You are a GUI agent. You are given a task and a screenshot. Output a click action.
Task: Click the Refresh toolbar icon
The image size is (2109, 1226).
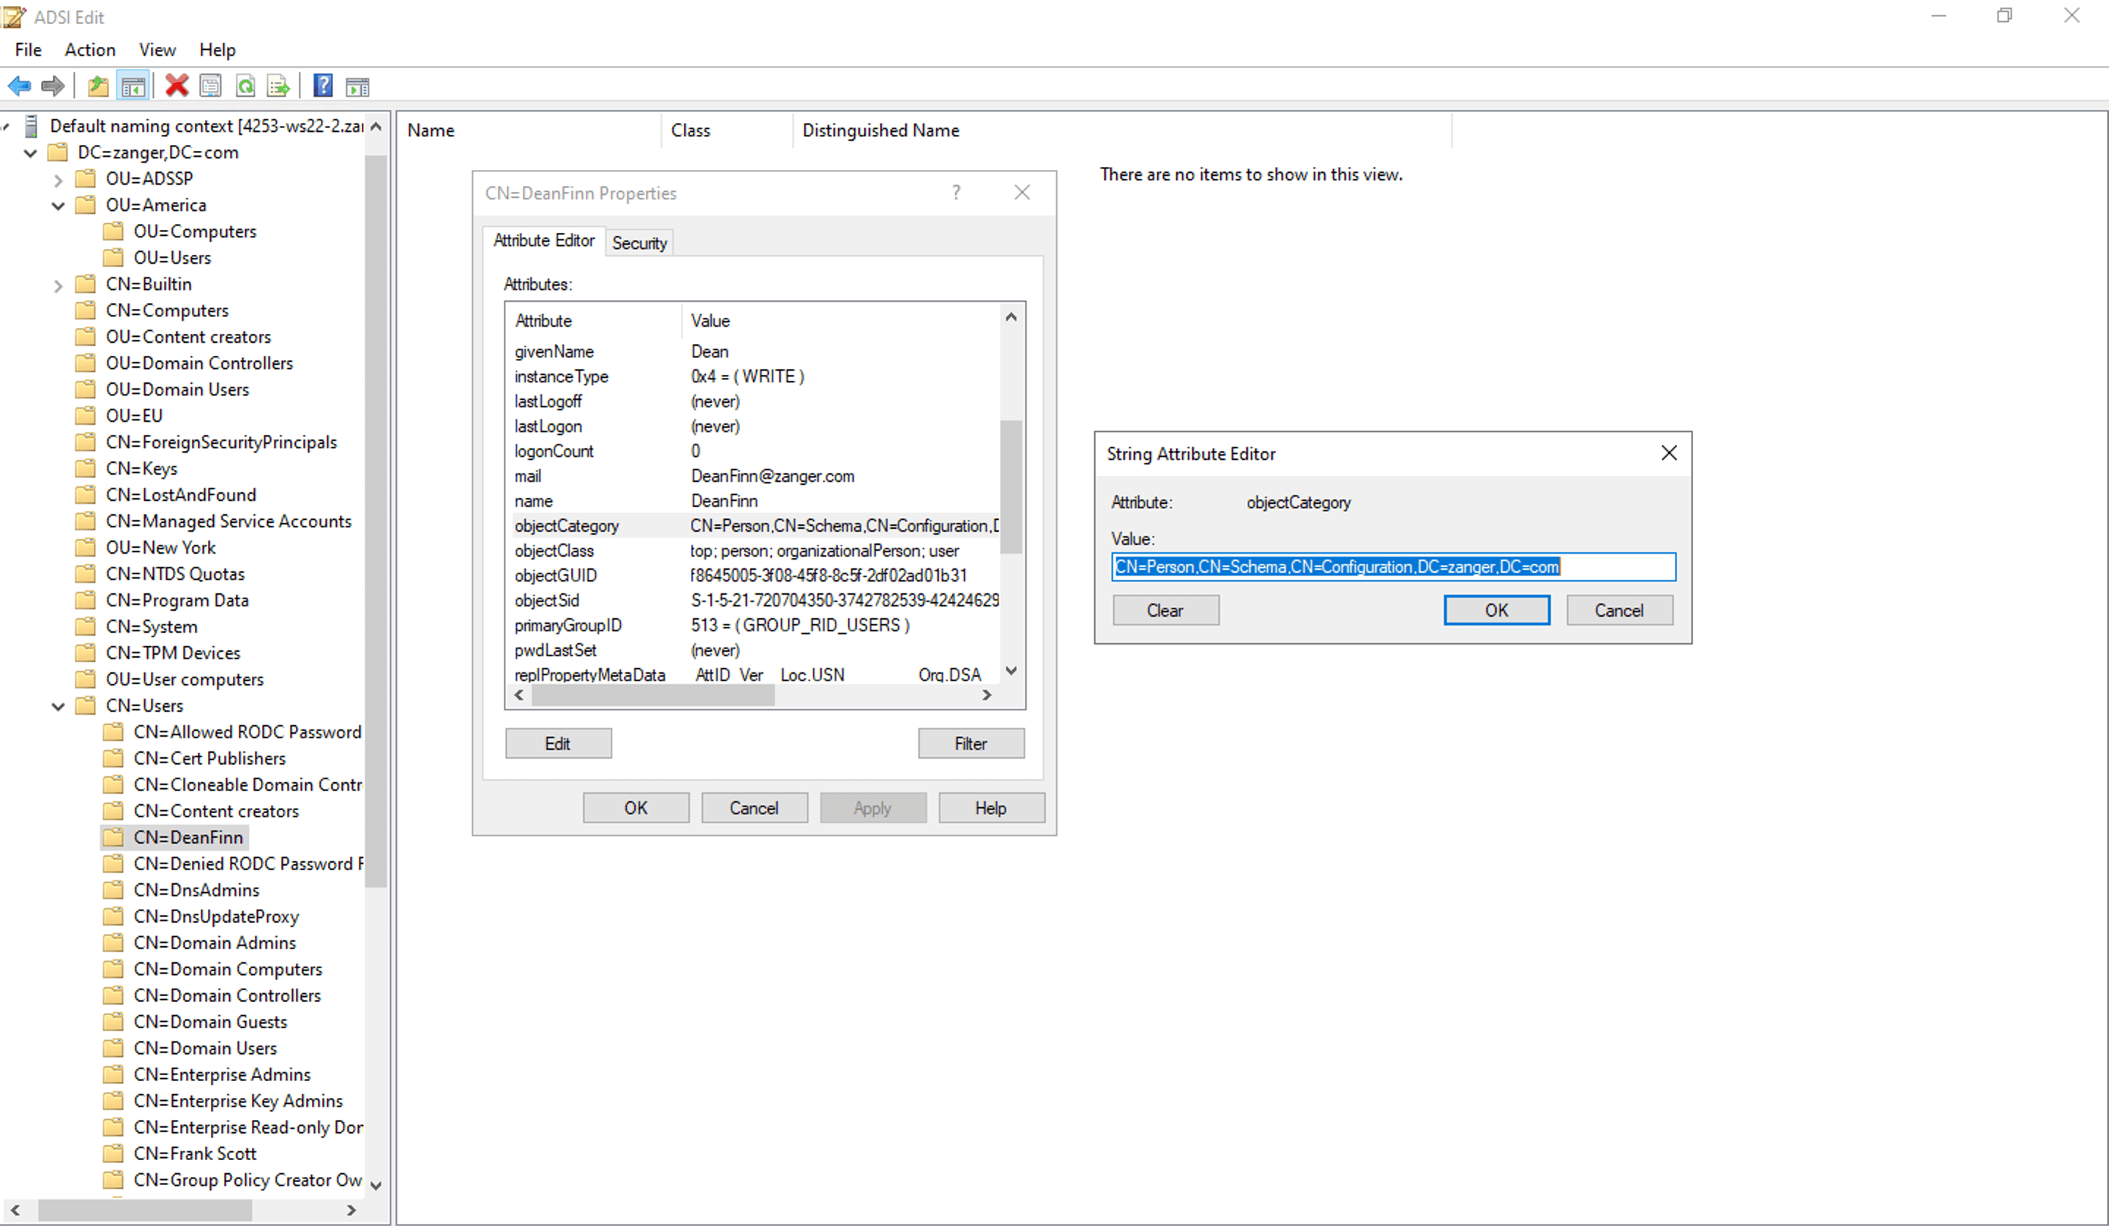click(x=245, y=84)
